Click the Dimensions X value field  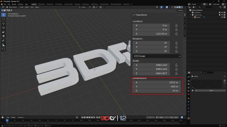pyautogui.click(x=157, y=82)
